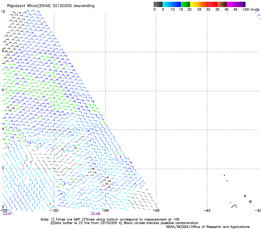Click the latitude label '10'

coord(3,12)
